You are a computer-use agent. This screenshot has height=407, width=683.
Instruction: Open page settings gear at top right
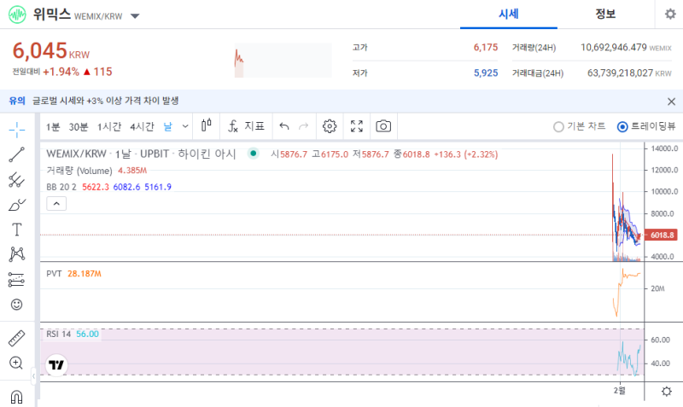pyautogui.click(x=670, y=14)
